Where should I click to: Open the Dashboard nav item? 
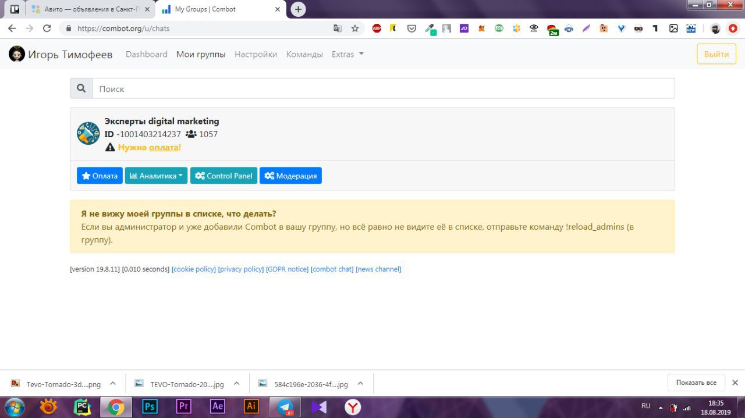[x=147, y=54]
